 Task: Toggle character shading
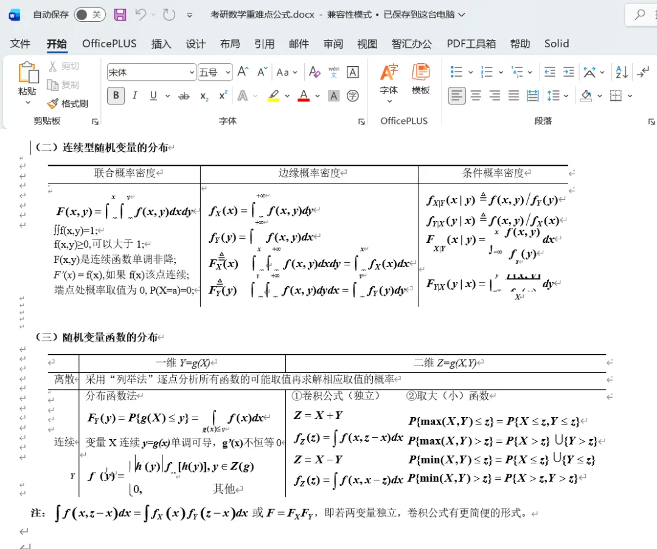pyautogui.click(x=333, y=96)
